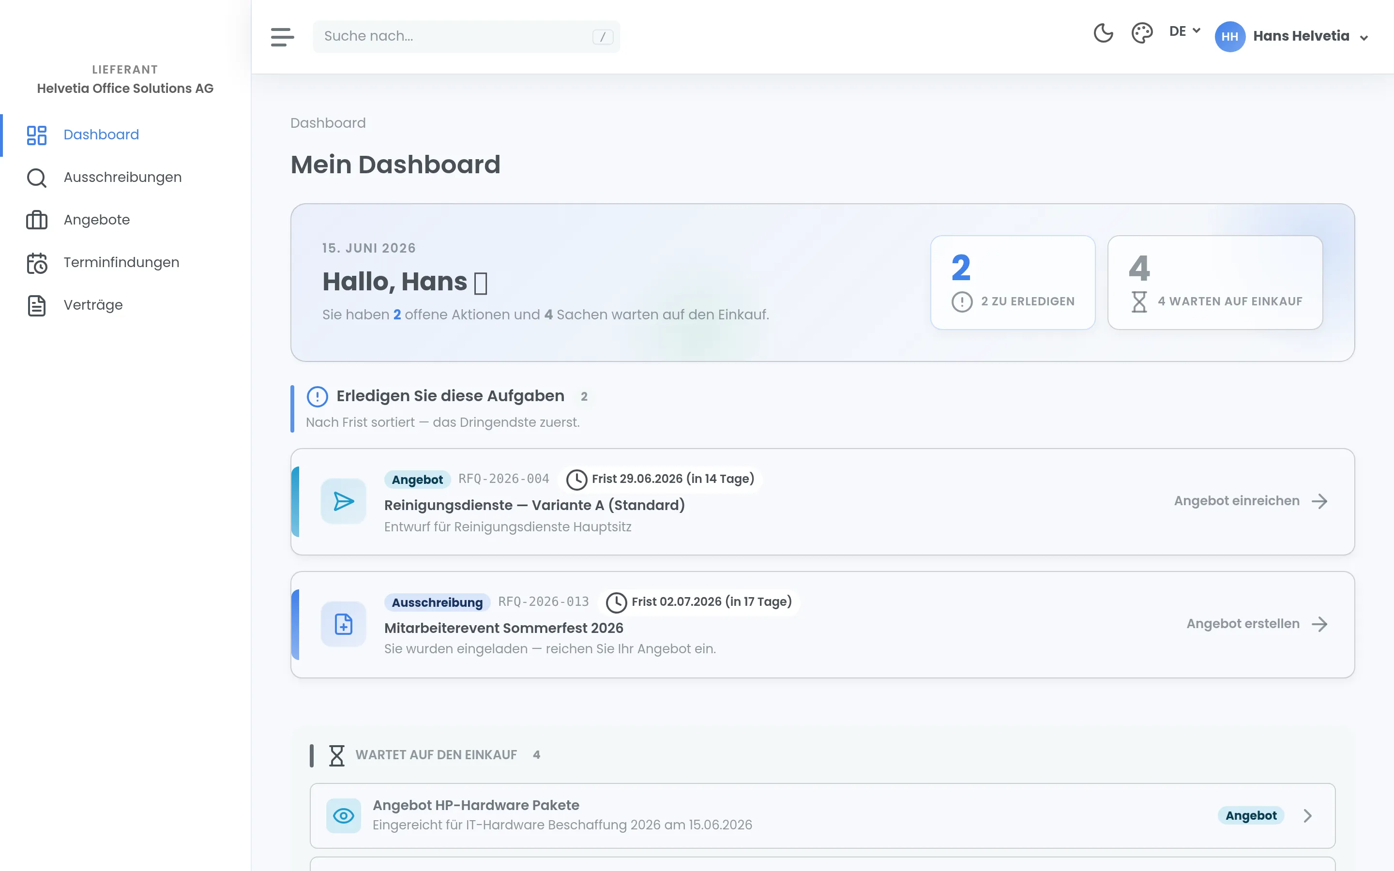This screenshot has height=871, width=1394.
Task: Click the Terminfindungen calendar icon
Action: [37, 263]
